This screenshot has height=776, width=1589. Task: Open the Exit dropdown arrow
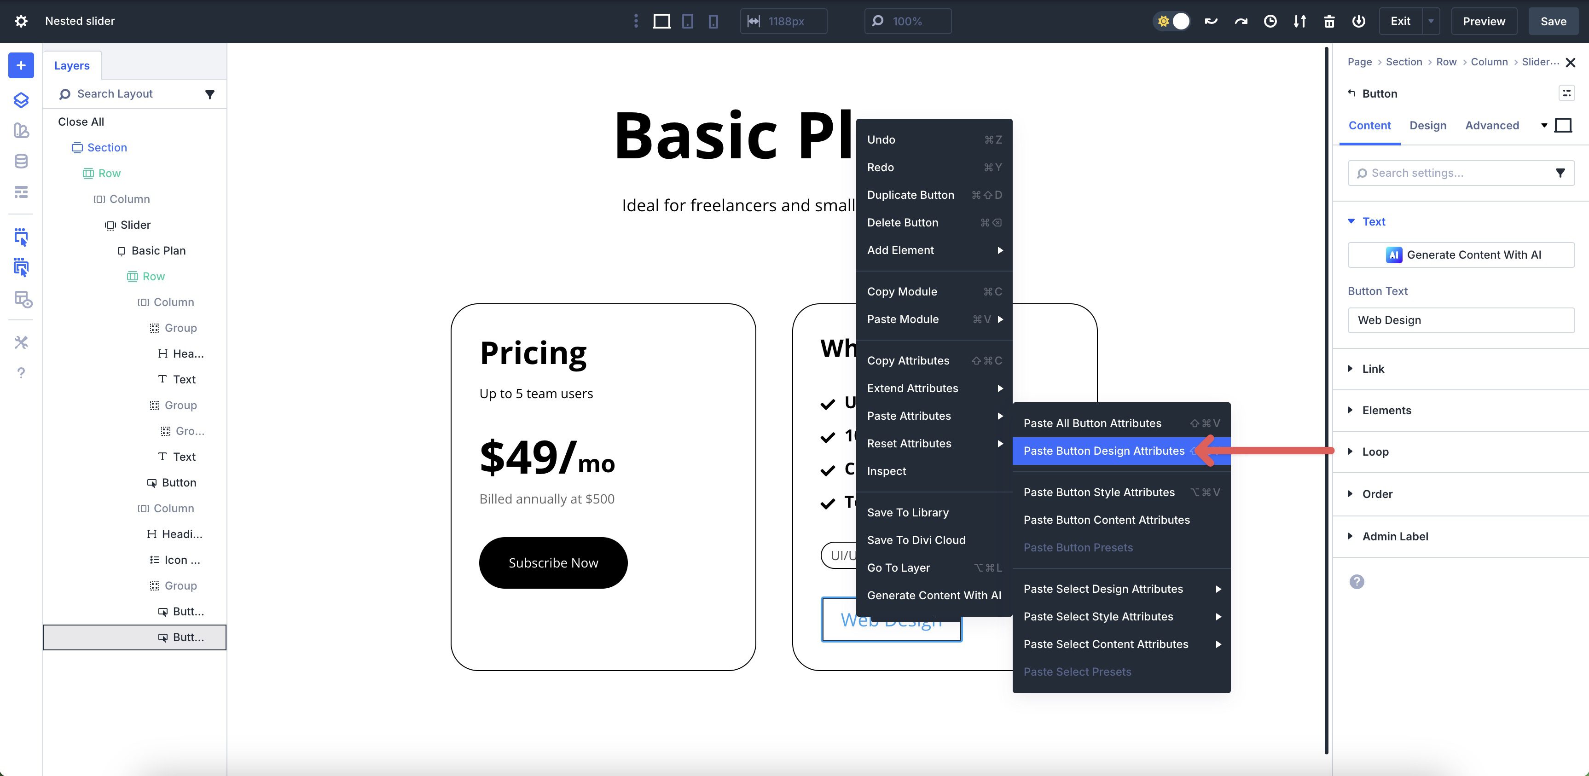[1431, 21]
